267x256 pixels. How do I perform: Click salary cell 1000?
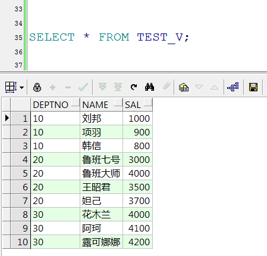pos(137,118)
